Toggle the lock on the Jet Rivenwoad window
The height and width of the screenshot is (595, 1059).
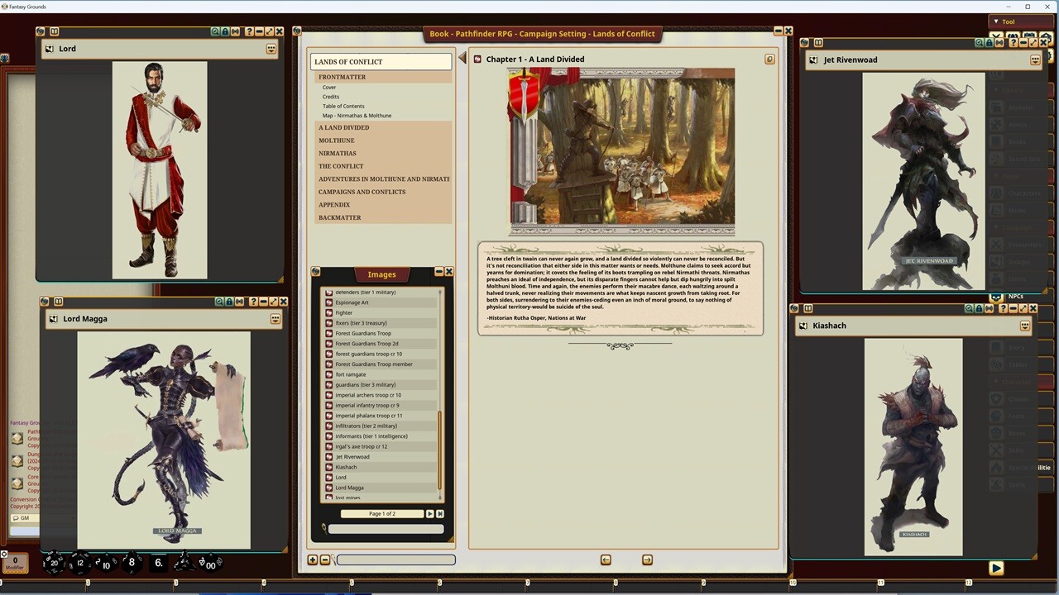pos(989,43)
